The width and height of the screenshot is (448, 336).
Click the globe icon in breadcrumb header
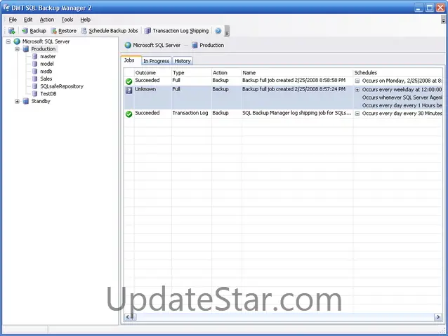[128, 45]
